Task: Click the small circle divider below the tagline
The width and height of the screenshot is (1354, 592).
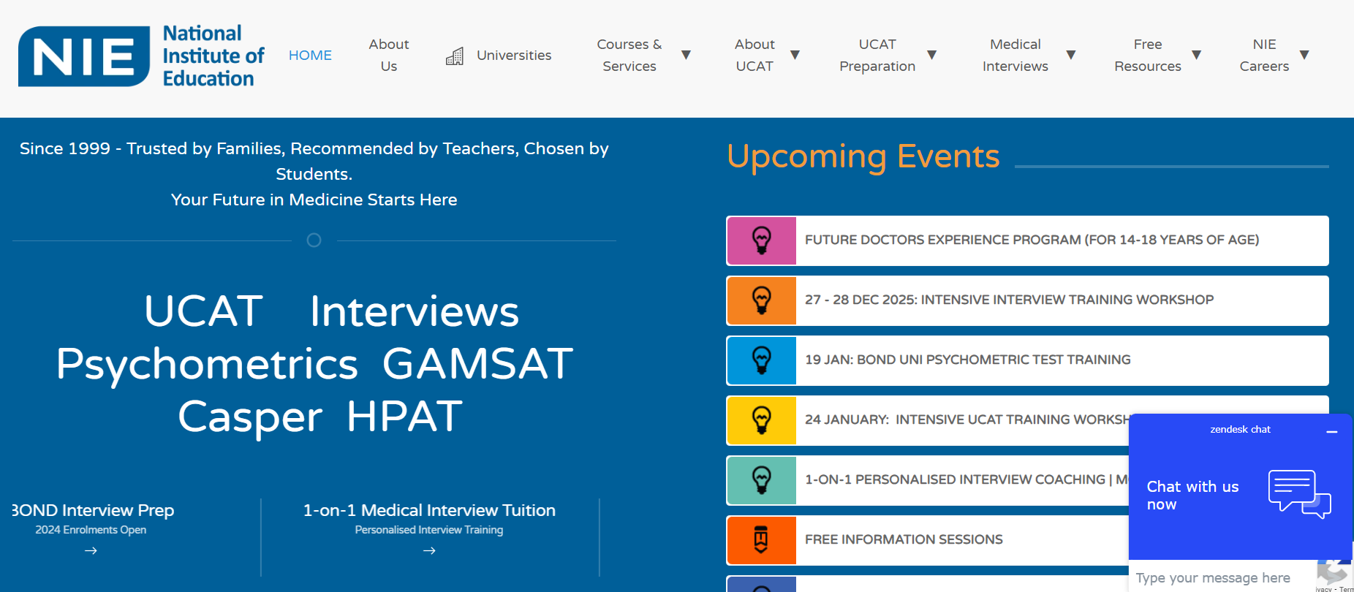Action: click(x=314, y=240)
